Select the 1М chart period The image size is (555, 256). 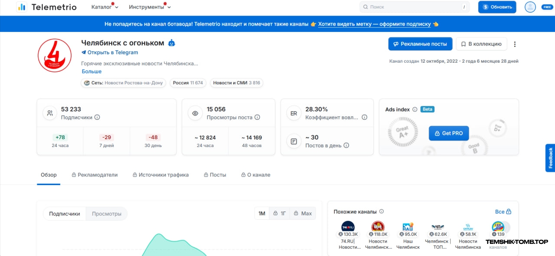(x=262, y=213)
